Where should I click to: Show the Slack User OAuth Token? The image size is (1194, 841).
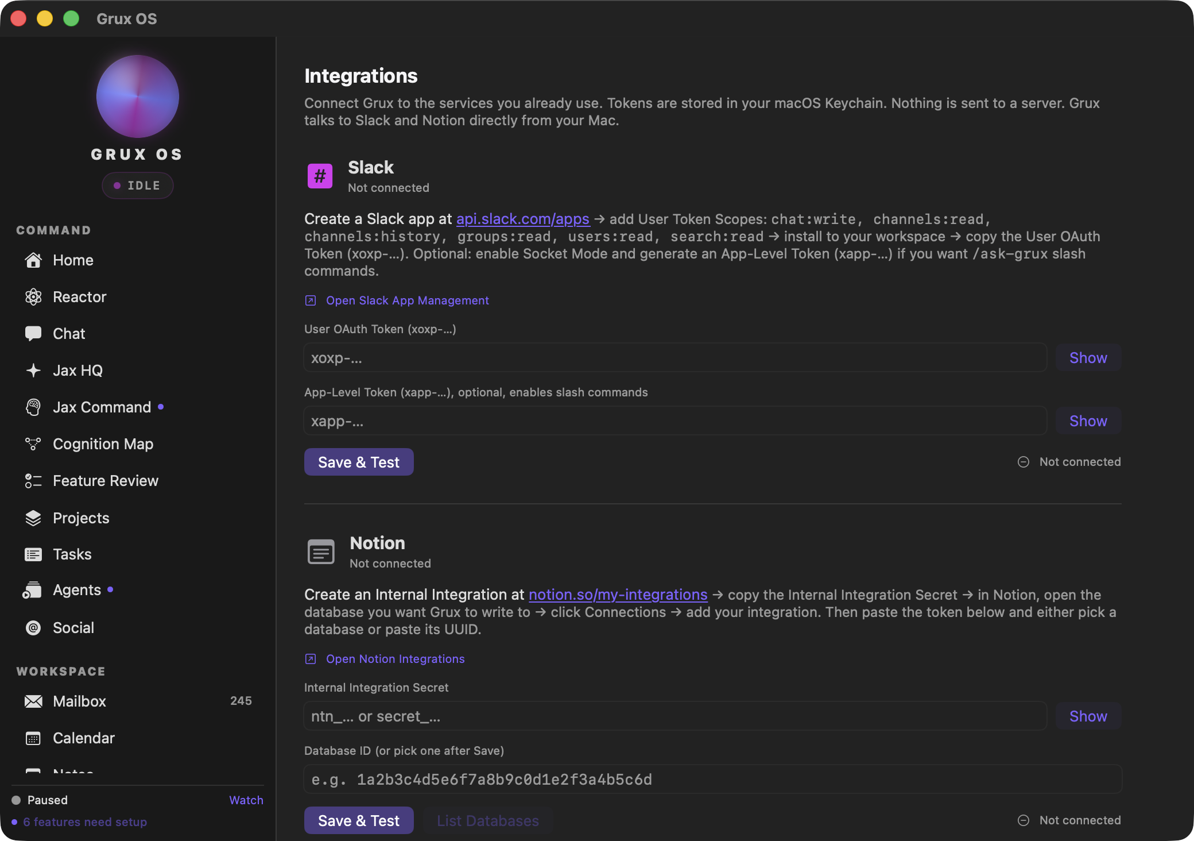(x=1088, y=358)
